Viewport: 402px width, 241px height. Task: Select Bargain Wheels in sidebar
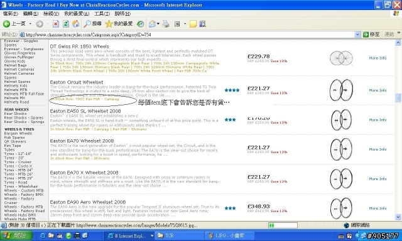18,133
